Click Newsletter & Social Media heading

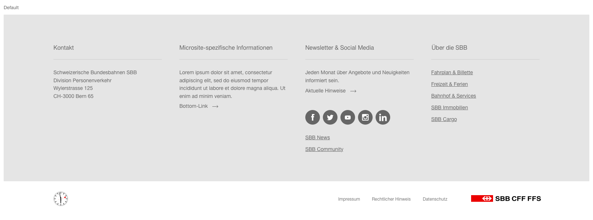coord(340,48)
